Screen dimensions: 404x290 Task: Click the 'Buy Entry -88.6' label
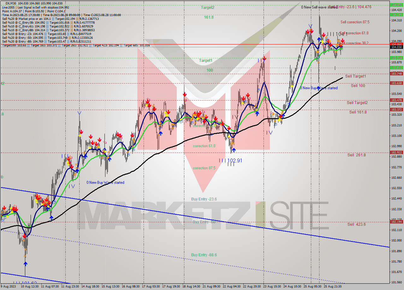click(204, 255)
